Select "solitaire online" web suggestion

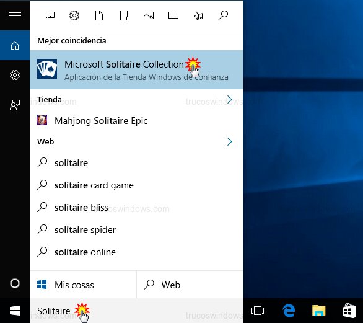point(136,252)
